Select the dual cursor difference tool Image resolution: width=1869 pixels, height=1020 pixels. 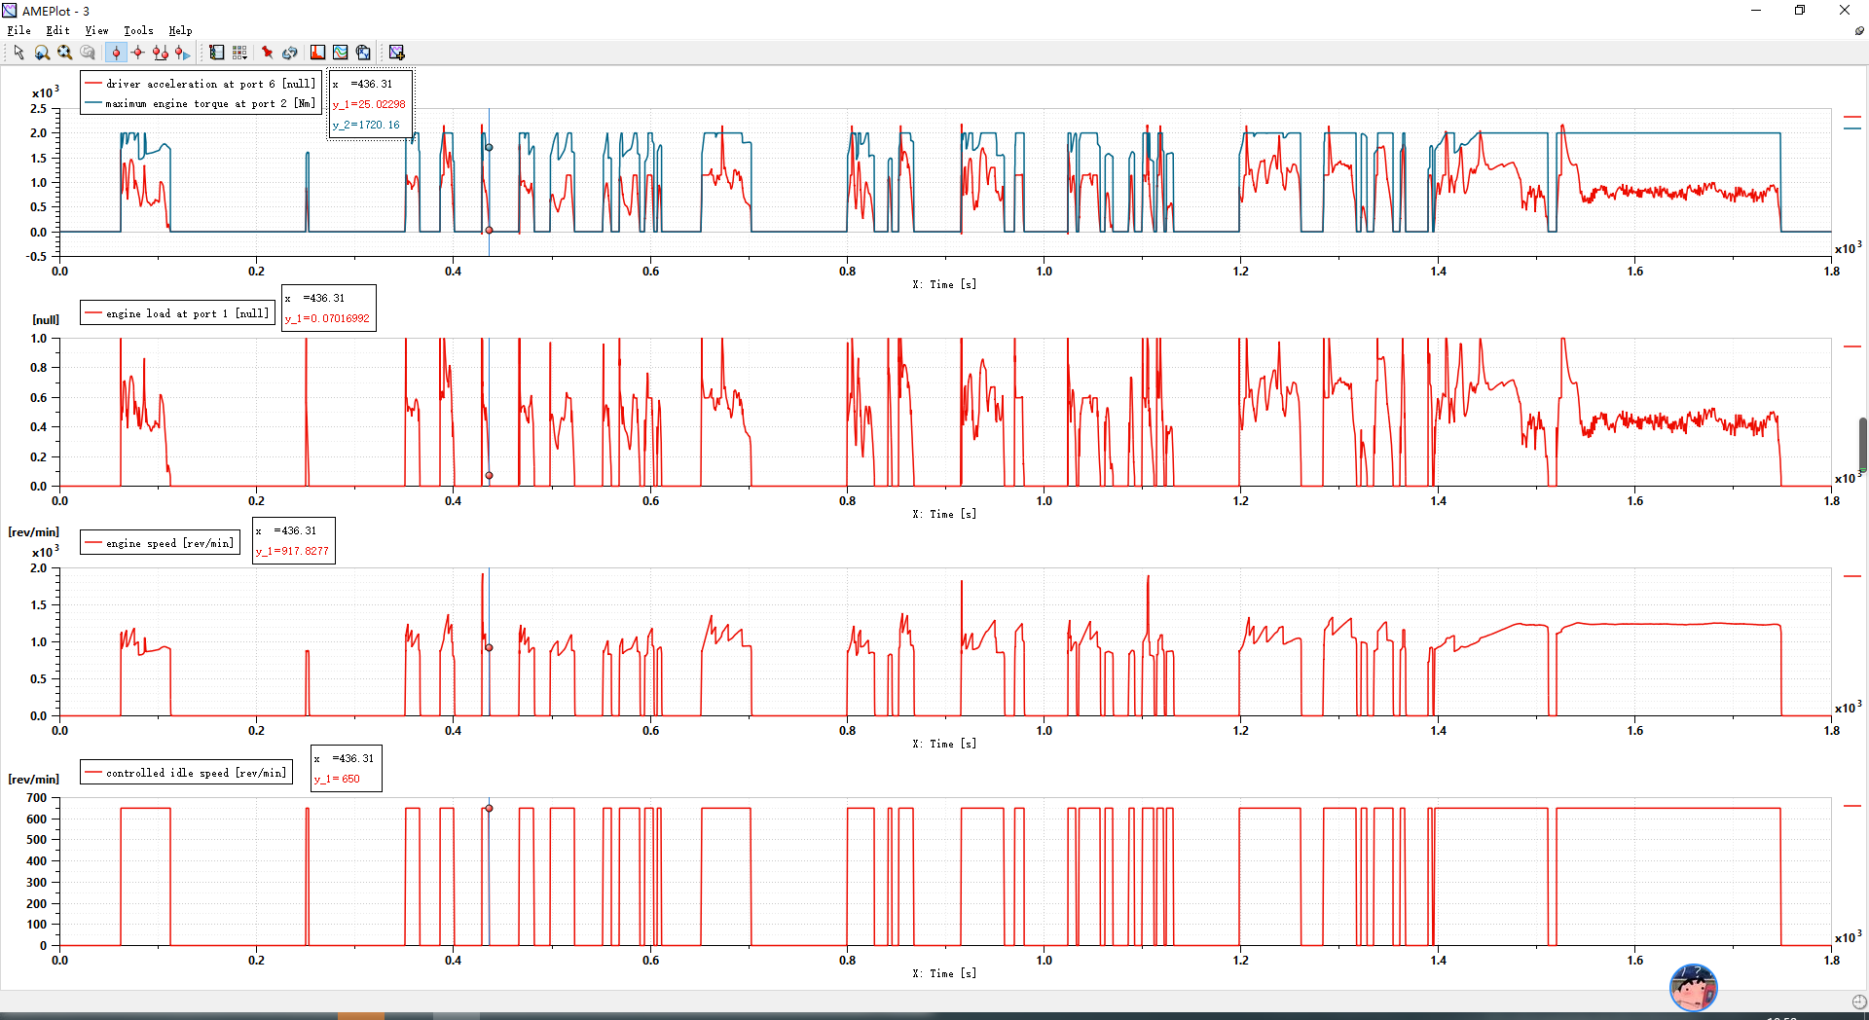pyautogui.click(x=160, y=53)
